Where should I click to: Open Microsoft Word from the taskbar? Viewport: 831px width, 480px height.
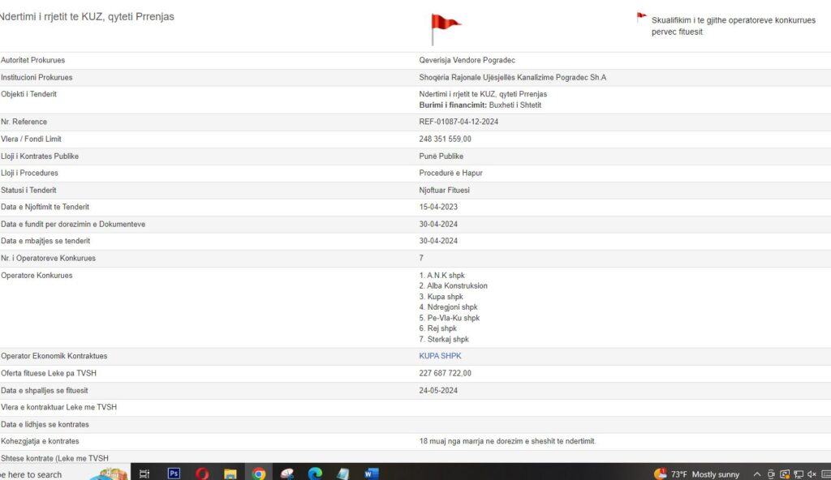[372, 474]
